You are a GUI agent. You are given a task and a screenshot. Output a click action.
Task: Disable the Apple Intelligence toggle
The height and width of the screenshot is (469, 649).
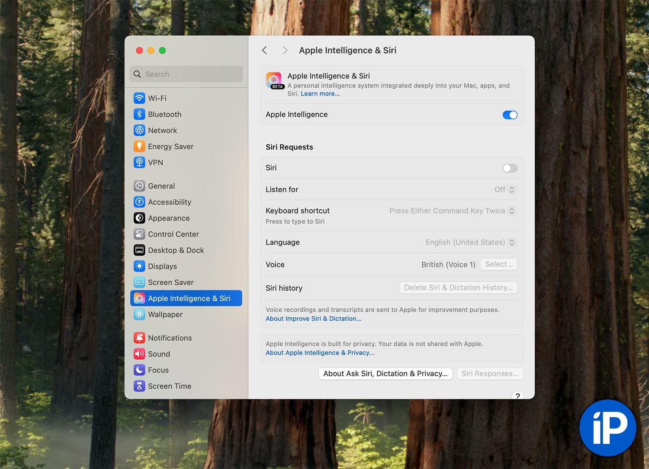tap(510, 115)
